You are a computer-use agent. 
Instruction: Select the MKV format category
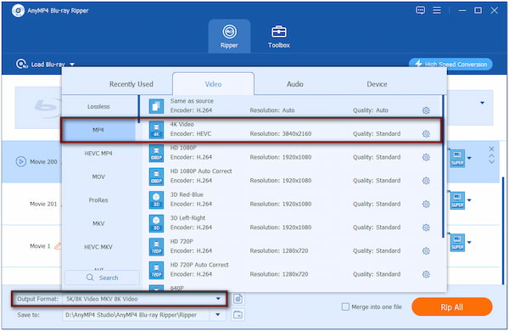(98, 223)
